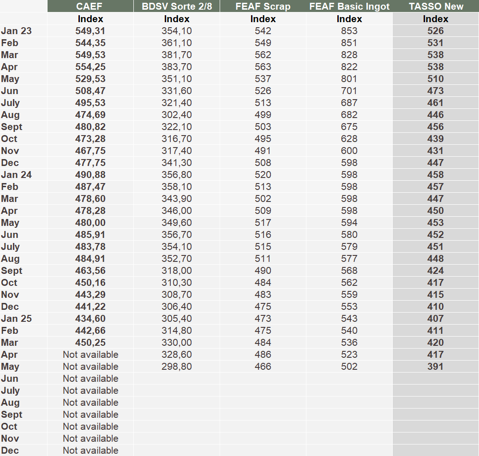479x456 pixels.
Task: Choose FEAF Basic Ingot value 801
Action: pyautogui.click(x=349, y=79)
